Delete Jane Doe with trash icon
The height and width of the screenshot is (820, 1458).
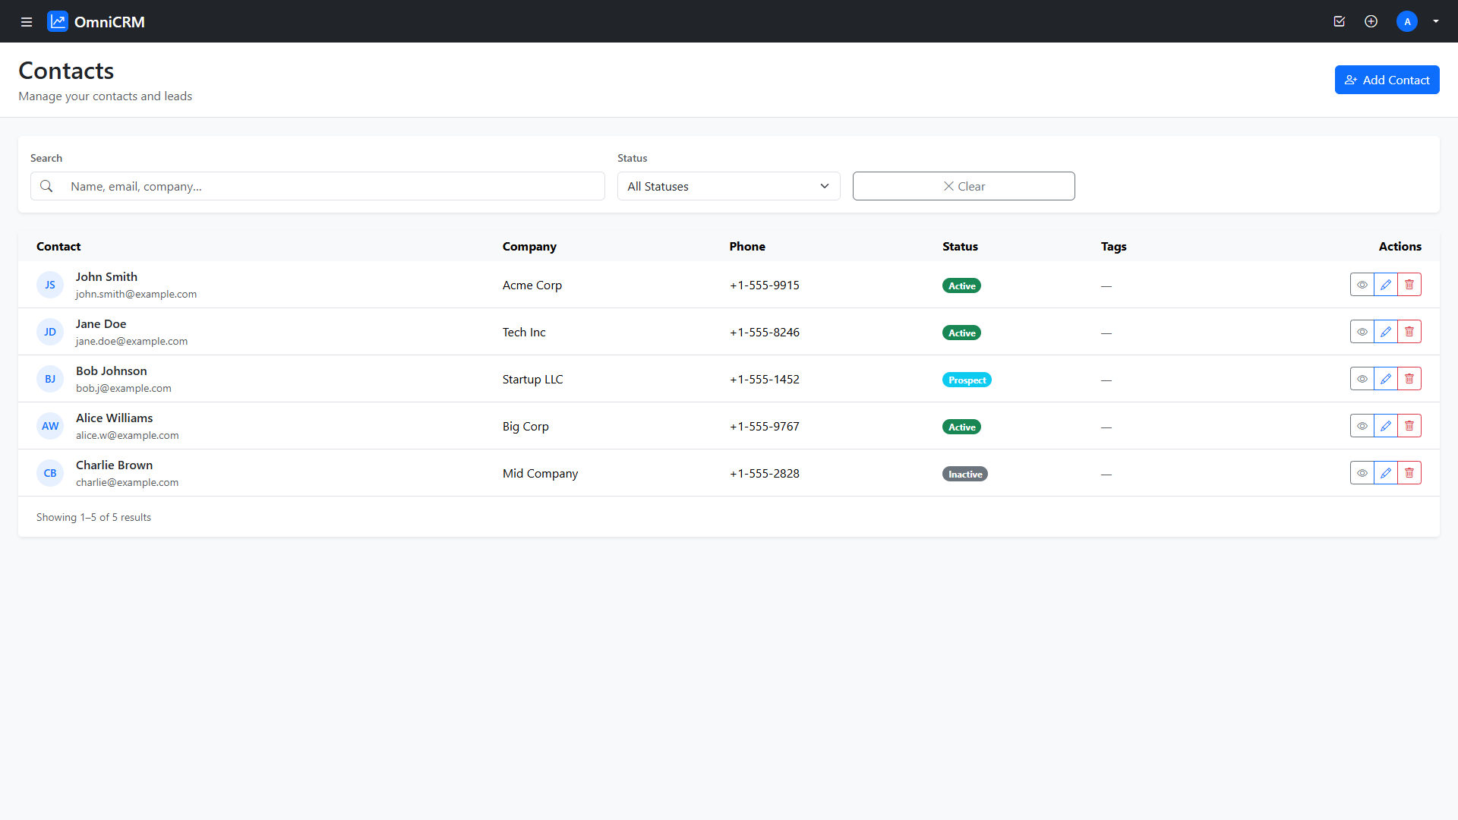[x=1409, y=332]
